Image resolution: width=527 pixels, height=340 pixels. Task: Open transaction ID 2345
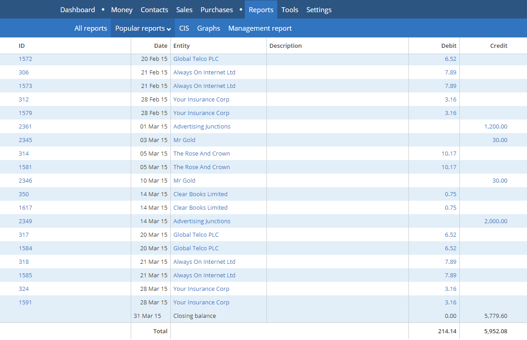[25, 140]
